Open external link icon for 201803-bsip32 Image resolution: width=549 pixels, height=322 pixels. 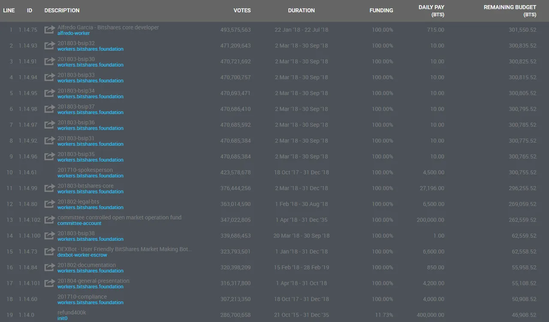click(50, 46)
